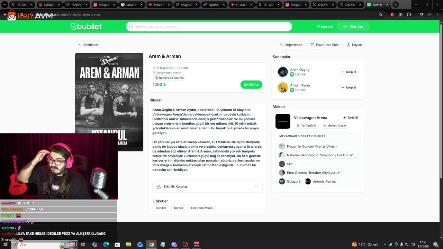Open Microsoft Edge from taskbar
Screen dimensions: 443x249
(106, 245)
